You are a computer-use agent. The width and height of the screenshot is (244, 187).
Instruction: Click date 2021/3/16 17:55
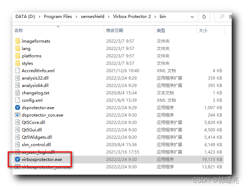123,152
